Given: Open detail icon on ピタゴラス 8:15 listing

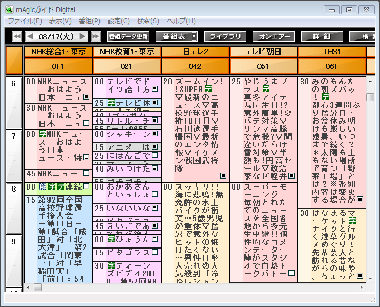Looking at the screenshot, I should (x=155, y=252).
